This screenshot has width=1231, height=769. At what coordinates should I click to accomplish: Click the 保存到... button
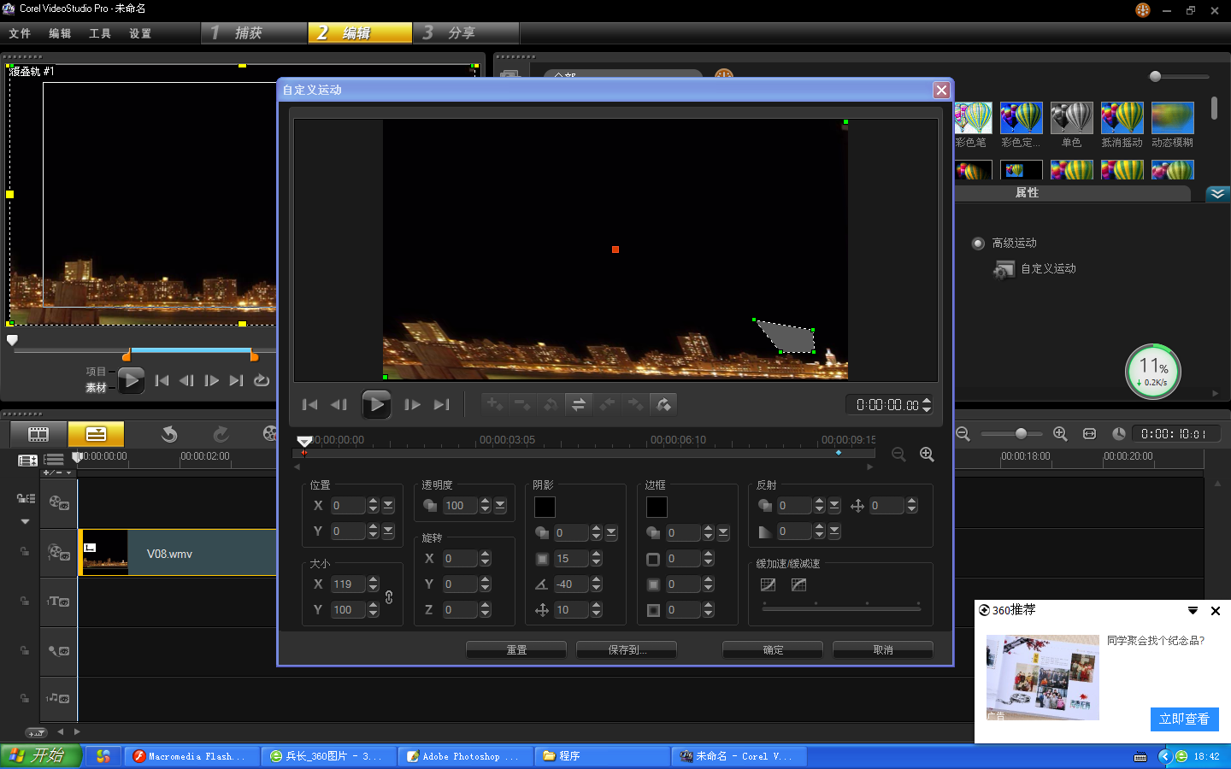pos(627,650)
